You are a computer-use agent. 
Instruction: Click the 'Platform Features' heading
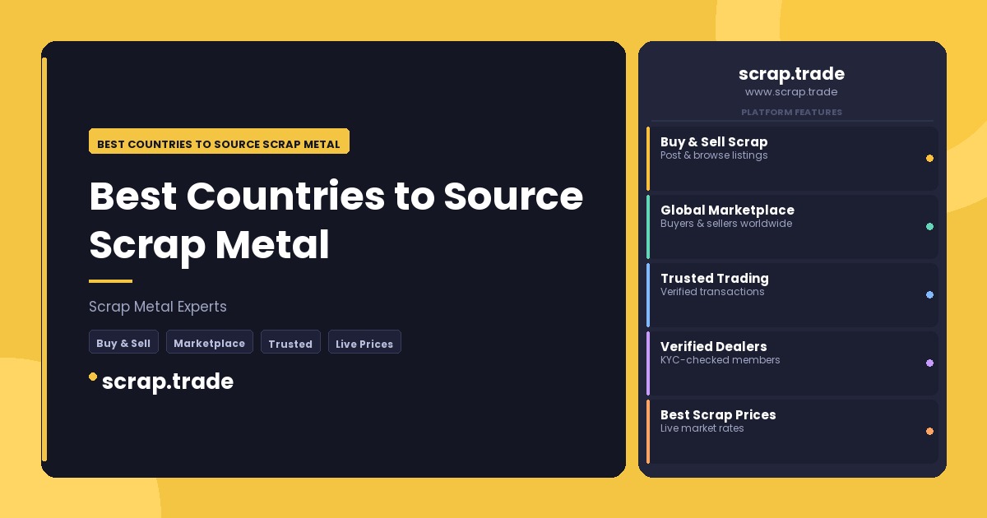pos(791,112)
